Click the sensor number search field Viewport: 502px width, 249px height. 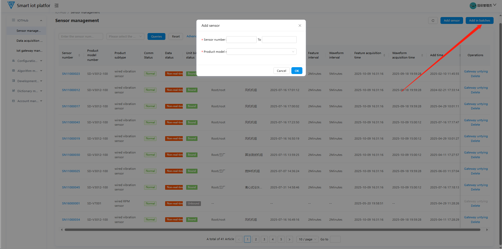81,36
